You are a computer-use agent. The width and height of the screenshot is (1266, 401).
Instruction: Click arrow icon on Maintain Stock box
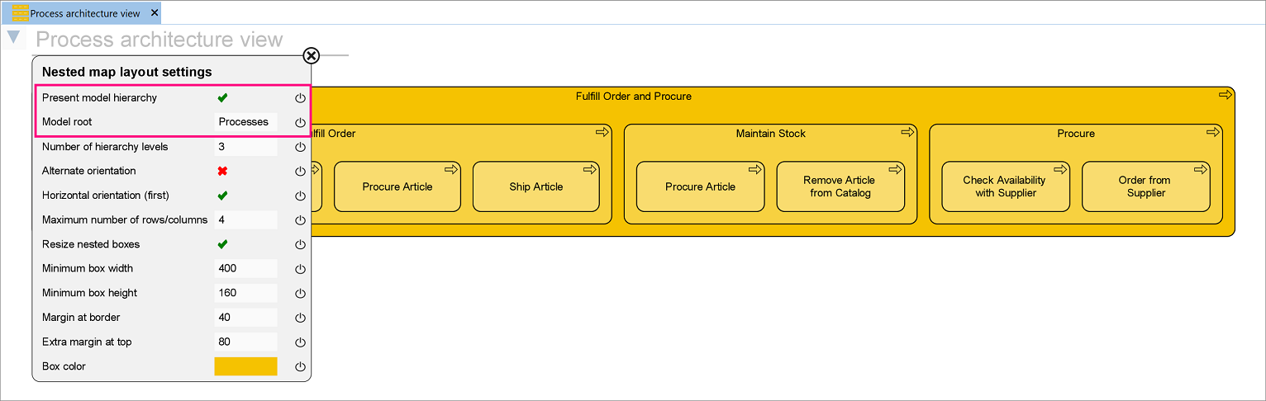pos(907,132)
